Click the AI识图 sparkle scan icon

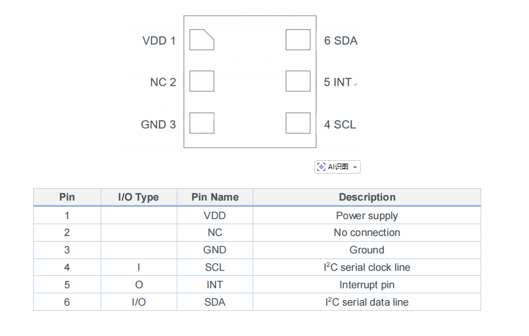point(321,167)
